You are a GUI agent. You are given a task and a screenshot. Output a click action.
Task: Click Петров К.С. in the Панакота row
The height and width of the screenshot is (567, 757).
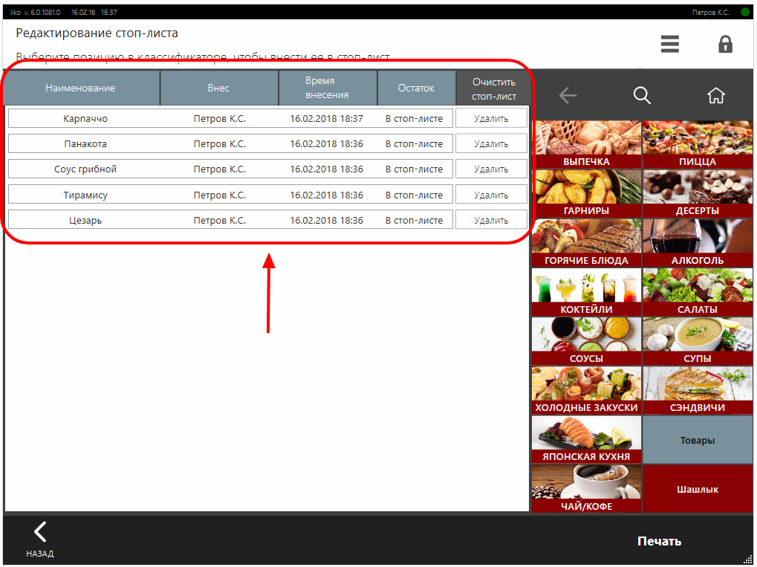pos(220,143)
